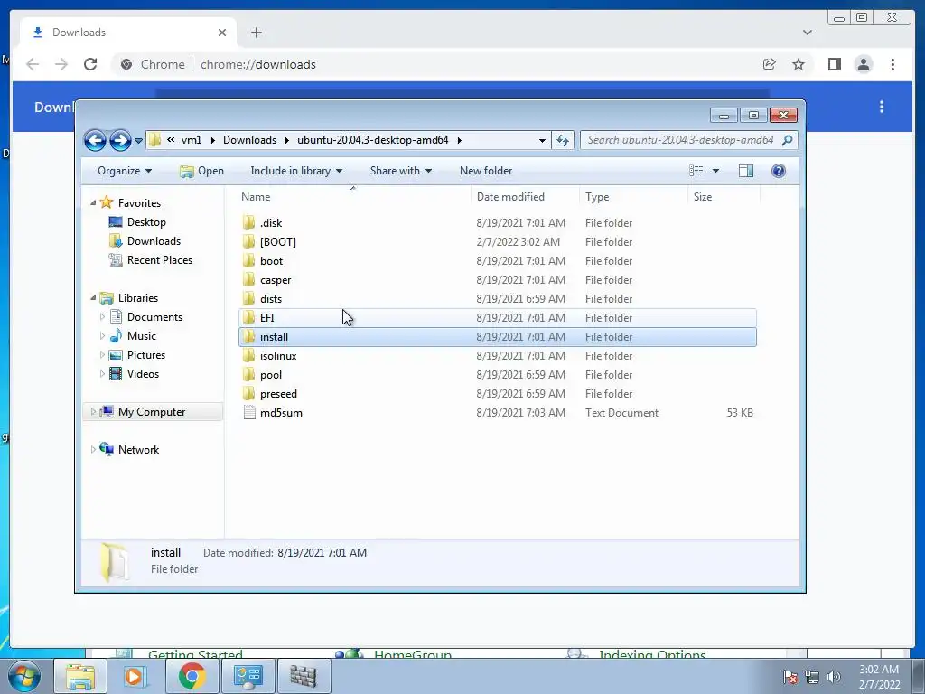Image resolution: width=925 pixels, height=694 pixels.
Task: Select the md5sum text file
Action: (x=498, y=412)
